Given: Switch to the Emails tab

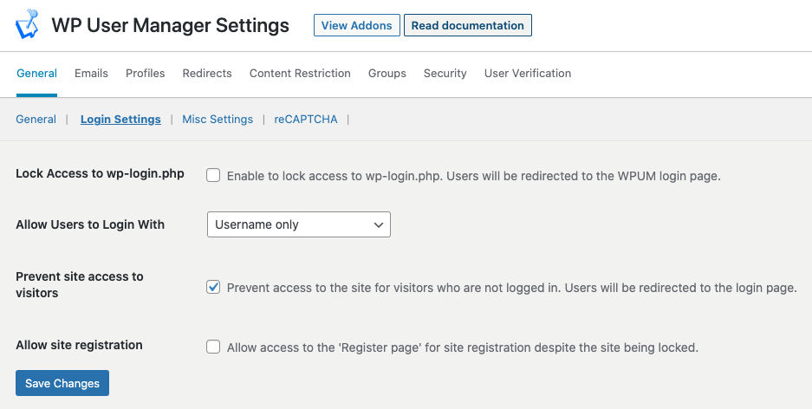Looking at the screenshot, I should (x=91, y=74).
